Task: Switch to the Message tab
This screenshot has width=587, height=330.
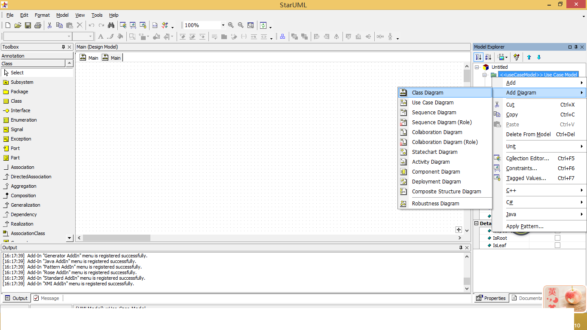Action: coord(46,298)
